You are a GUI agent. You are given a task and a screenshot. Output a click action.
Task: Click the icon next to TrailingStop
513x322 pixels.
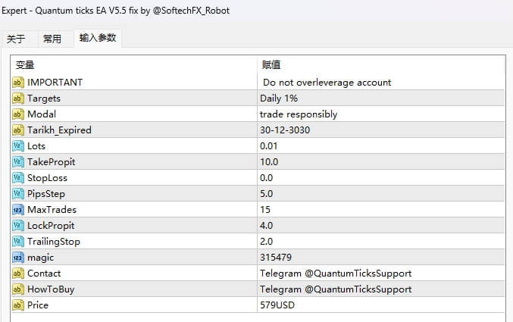18,241
